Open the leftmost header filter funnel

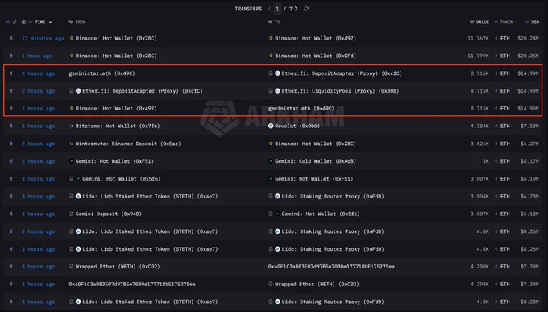[x=8, y=22]
